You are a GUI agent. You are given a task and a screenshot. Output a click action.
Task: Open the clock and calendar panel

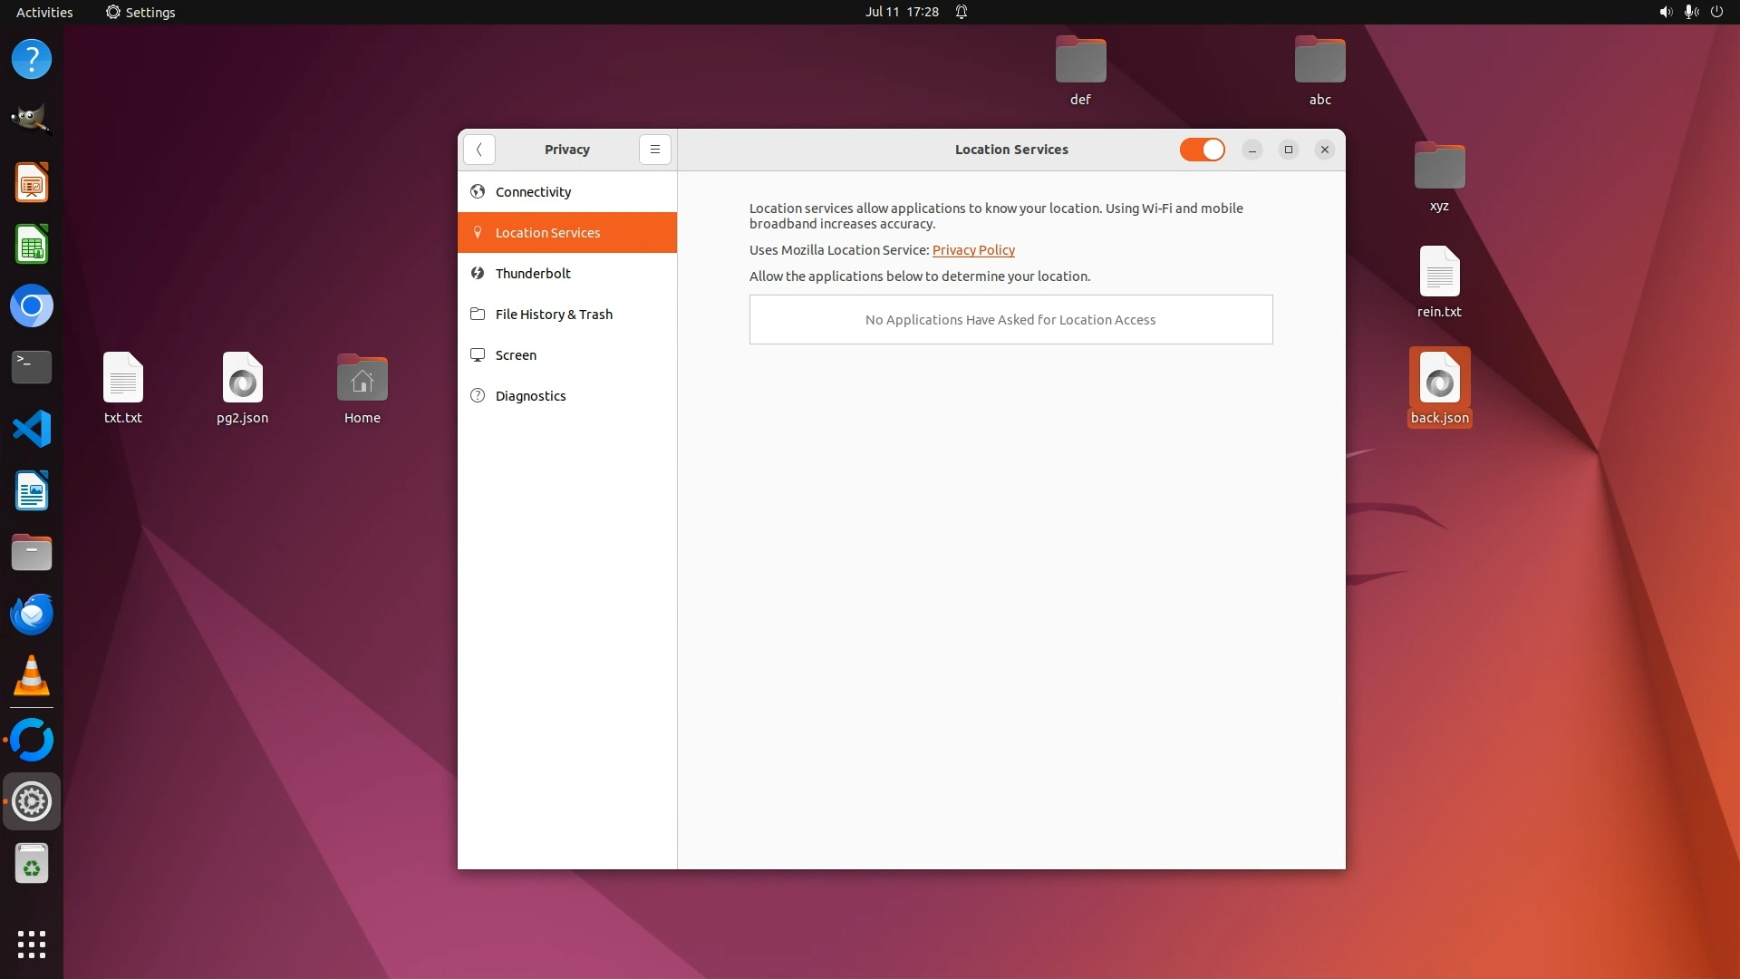[901, 12]
